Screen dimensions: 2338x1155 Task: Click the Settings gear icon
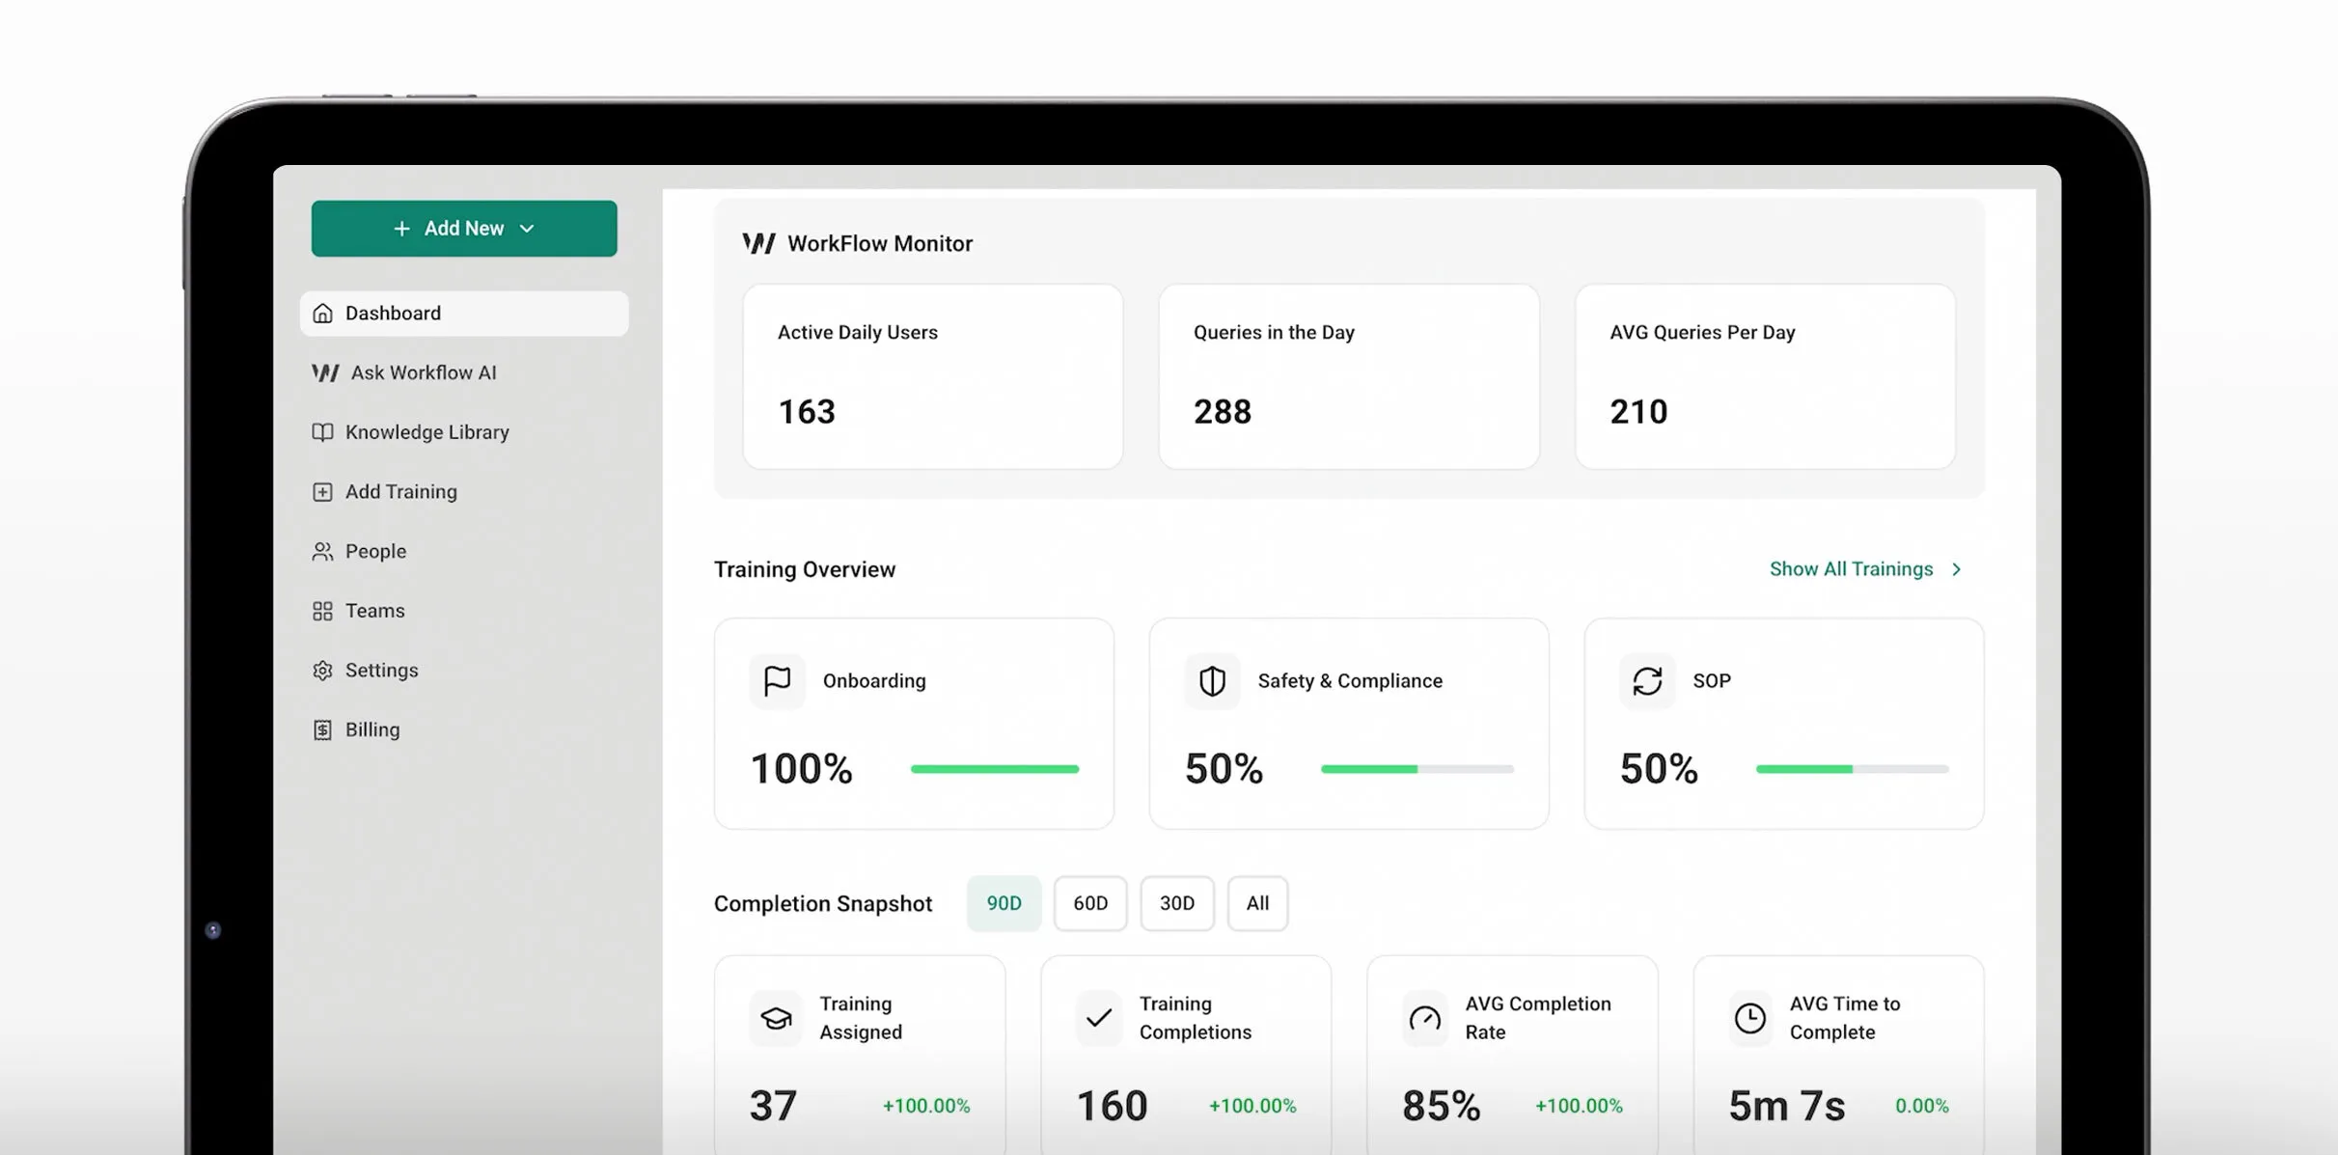pyautogui.click(x=322, y=670)
